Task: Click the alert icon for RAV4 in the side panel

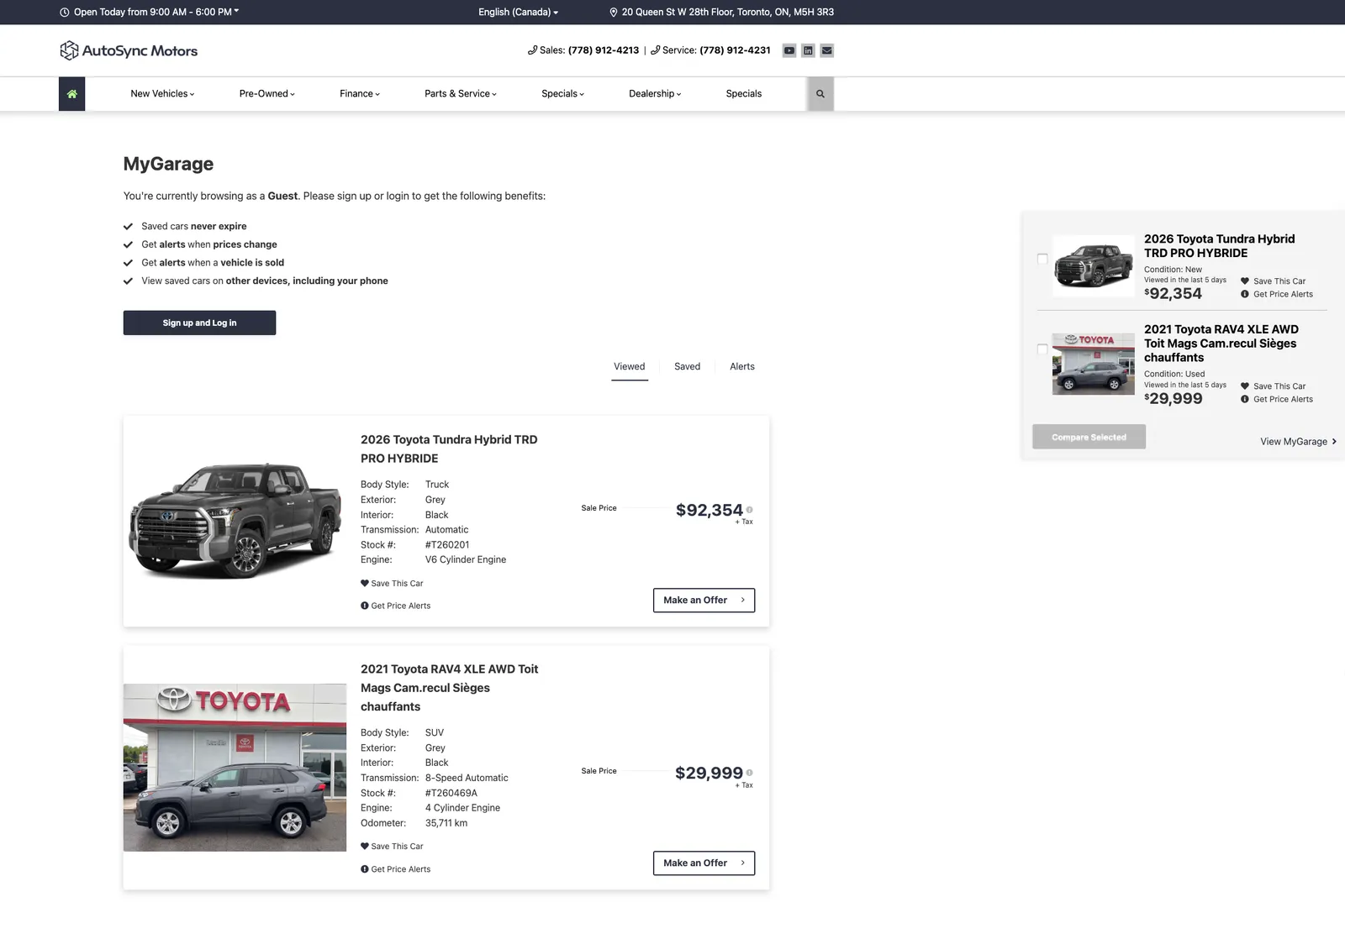Action: coord(1245,399)
